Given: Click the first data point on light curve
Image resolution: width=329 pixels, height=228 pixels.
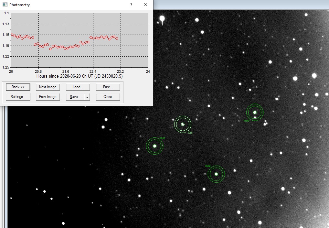Looking at the screenshot, I should pyautogui.click(x=12, y=34).
